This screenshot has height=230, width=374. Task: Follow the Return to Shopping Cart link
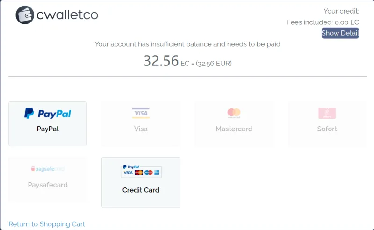(47, 224)
